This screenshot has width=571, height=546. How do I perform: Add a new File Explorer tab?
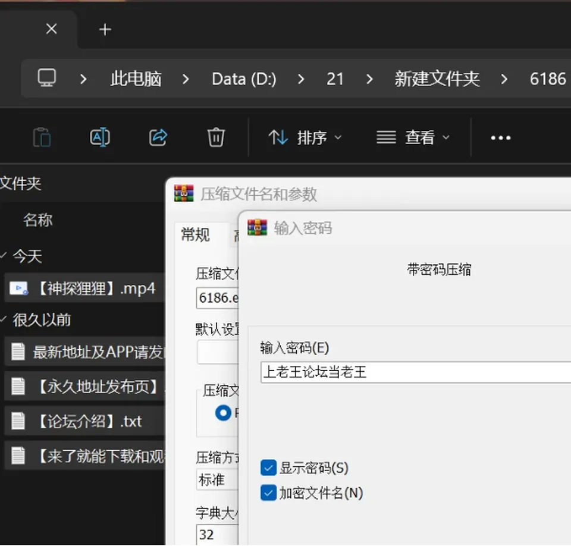point(105,29)
